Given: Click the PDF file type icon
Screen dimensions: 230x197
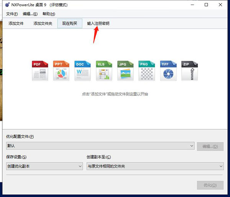Looking at the screenshot, I should [x=40, y=70].
